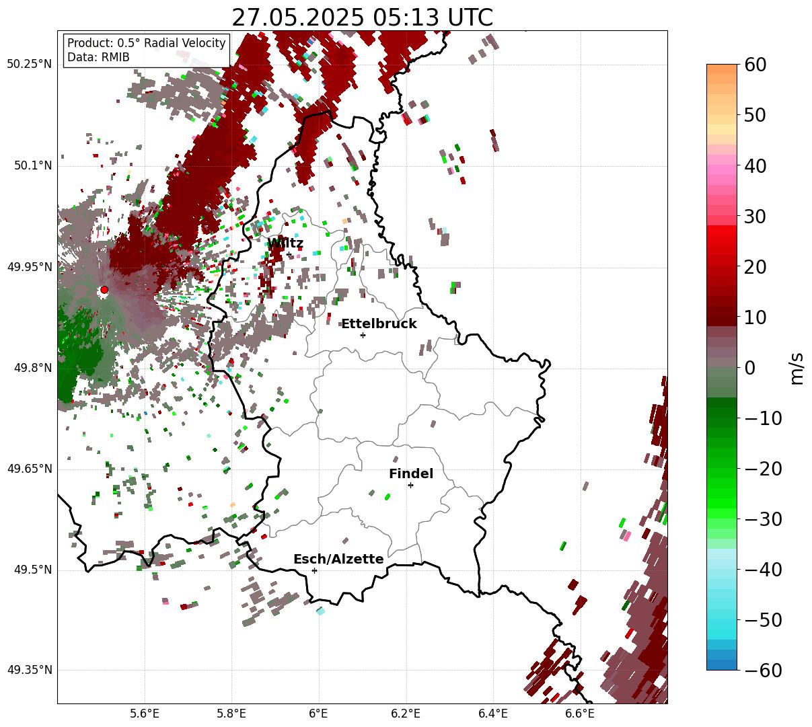Click the 49.65°N latitude label

(30, 469)
